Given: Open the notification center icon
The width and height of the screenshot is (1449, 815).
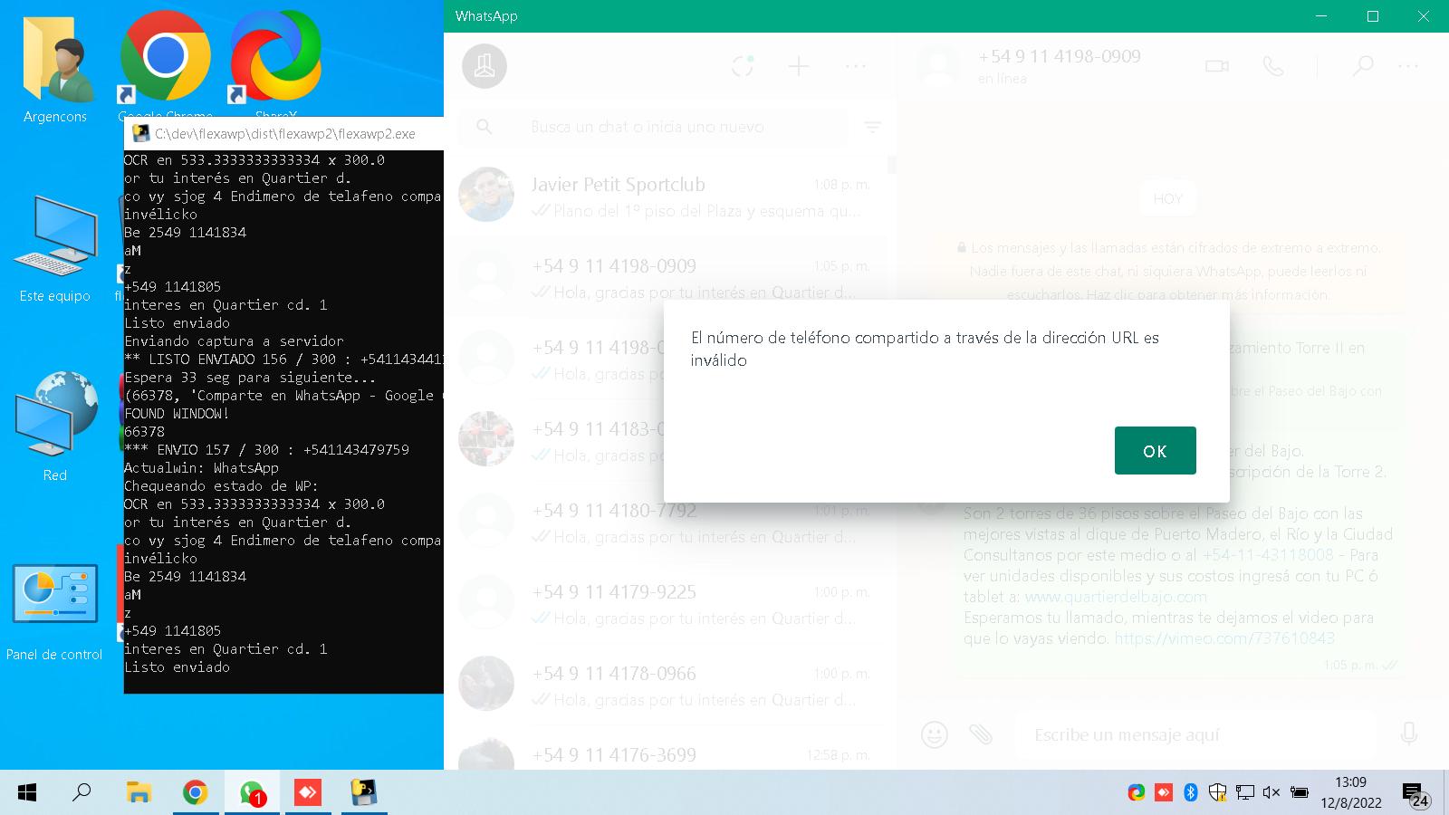Looking at the screenshot, I should [x=1415, y=795].
